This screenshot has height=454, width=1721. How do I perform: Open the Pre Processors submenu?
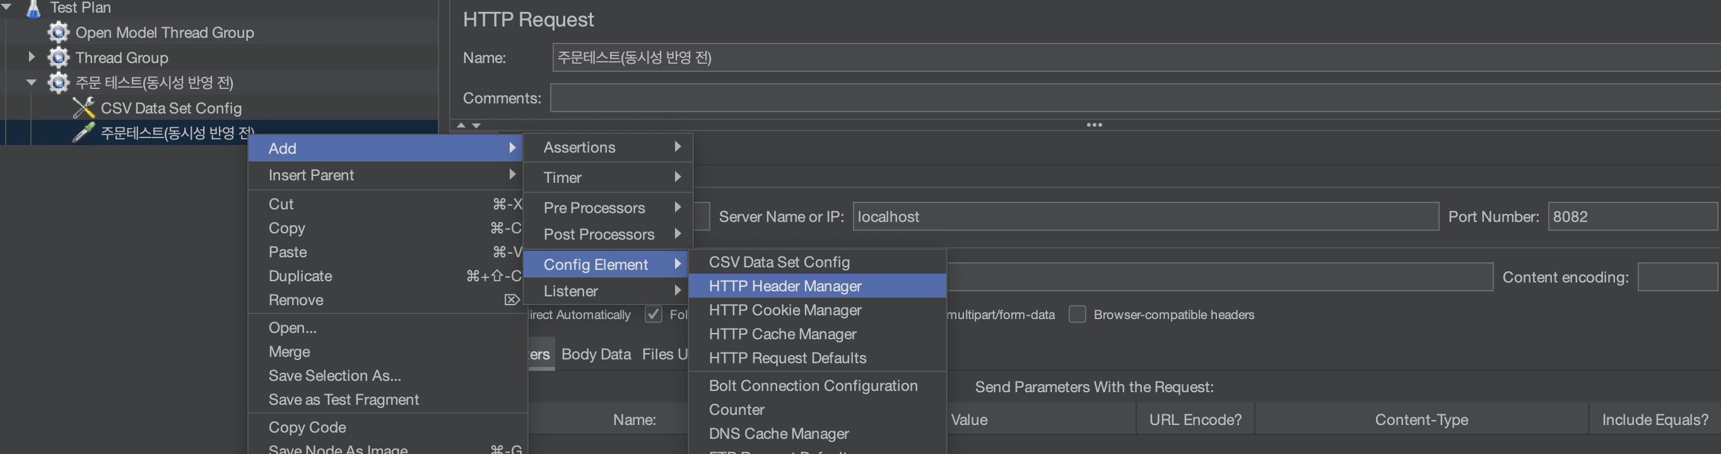click(x=608, y=207)
